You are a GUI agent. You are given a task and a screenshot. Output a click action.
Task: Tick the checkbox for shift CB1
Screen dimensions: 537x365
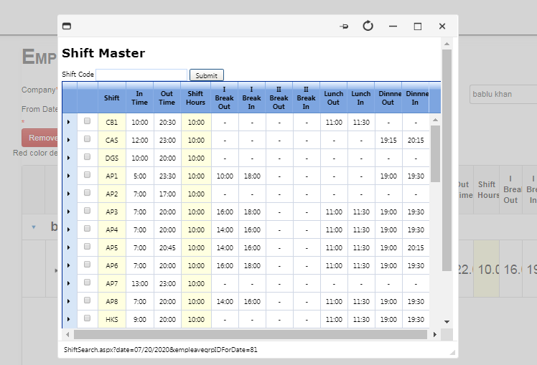tap(88, 120)
